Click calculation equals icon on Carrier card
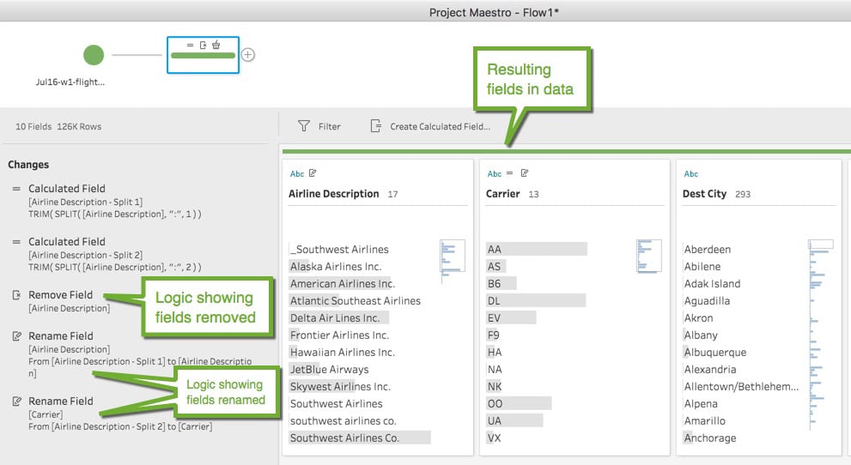Screen dimensions: 851x465 click(509, 173)
